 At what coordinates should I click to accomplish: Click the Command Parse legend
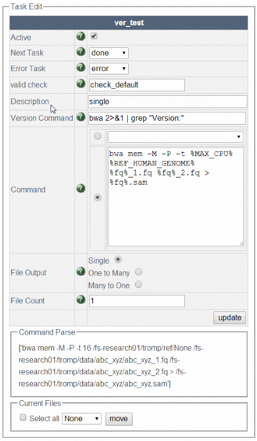47,332
